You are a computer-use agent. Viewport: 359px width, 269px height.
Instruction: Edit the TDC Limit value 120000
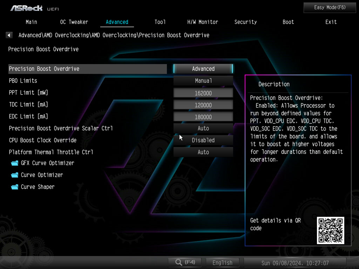pos(203,105)
